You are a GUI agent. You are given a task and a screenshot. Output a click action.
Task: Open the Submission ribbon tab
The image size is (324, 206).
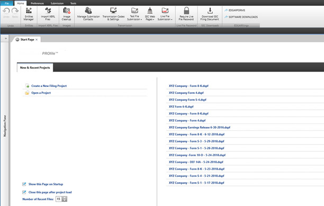(57, 3)
